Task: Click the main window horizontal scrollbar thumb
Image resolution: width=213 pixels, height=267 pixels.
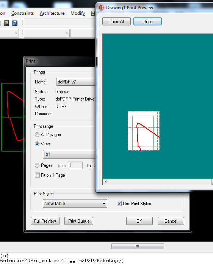Action: 138,246
